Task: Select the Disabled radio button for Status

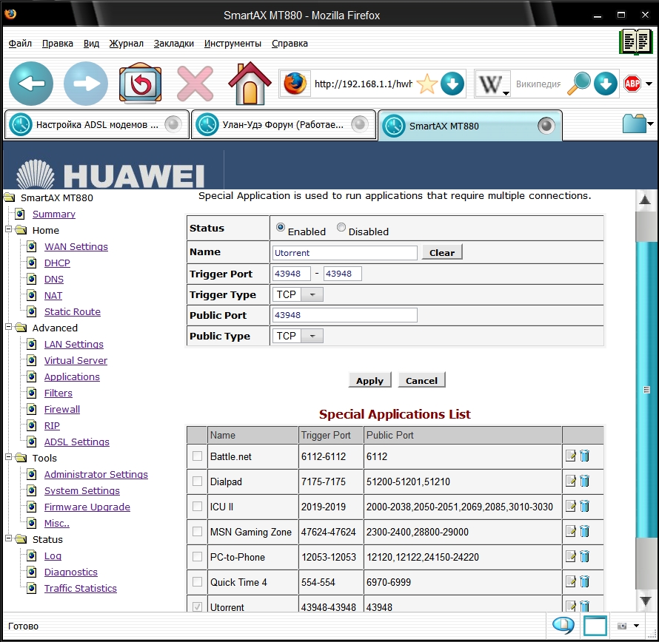Action: 340,226
